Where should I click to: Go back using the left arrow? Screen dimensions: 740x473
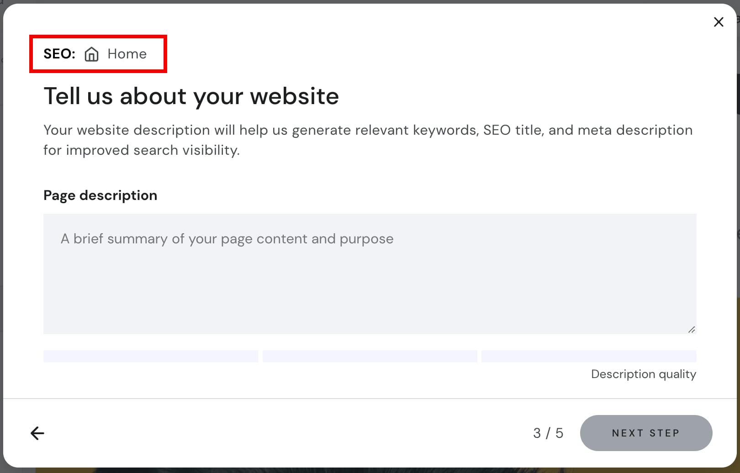(37, 433)
